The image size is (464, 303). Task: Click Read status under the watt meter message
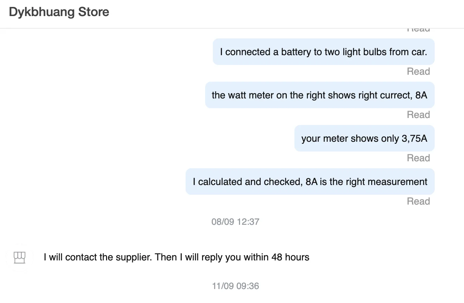coord(418,115)
